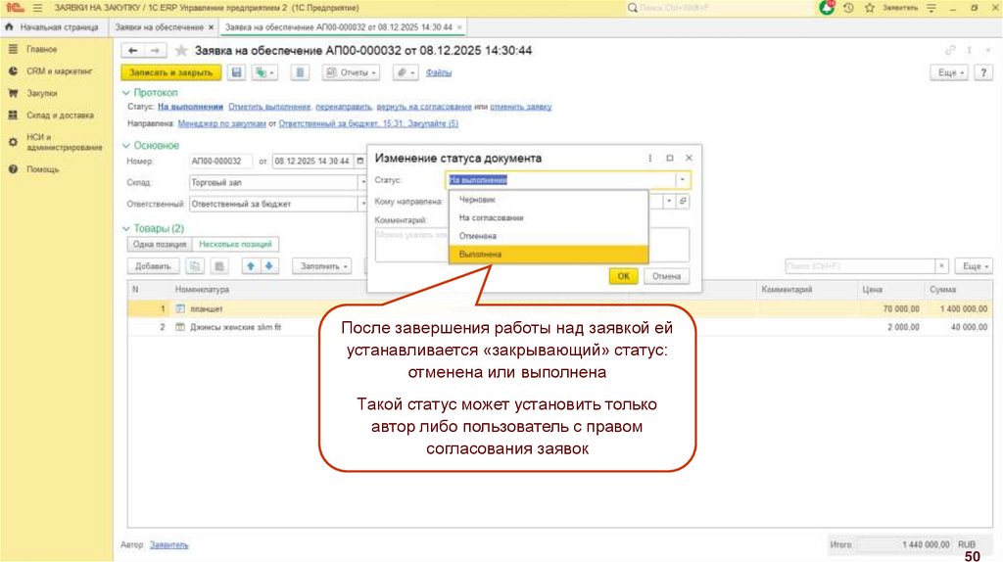Click the Склад field Торговый зал
This screenshot has height=562, width=1003.
(273, 183)
